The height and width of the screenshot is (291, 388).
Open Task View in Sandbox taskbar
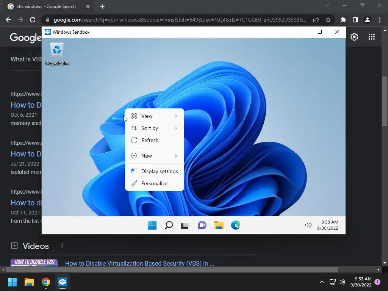click(x=185, y=225)
